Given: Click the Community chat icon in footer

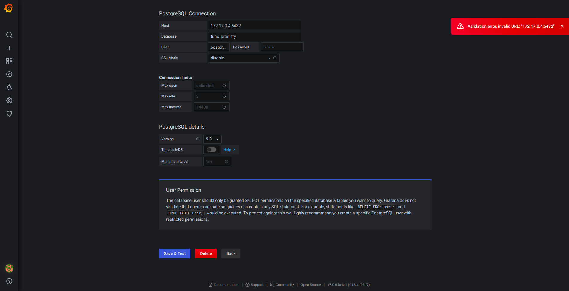Looking at the screenshot, I should 272,285.
